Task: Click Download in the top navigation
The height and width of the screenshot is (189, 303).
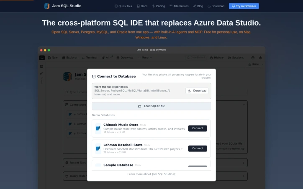Action: pos(216,6)
